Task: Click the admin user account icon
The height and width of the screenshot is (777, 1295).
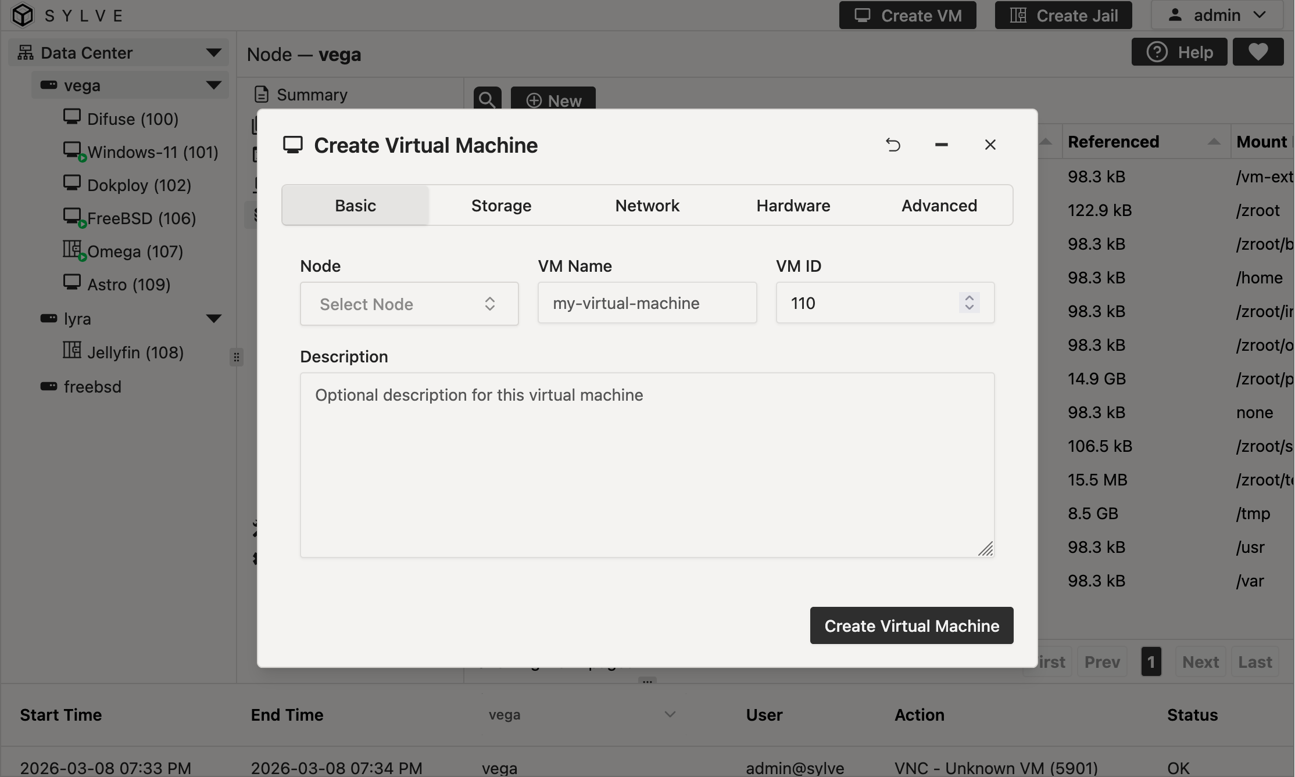Action: pos(1175,15)
